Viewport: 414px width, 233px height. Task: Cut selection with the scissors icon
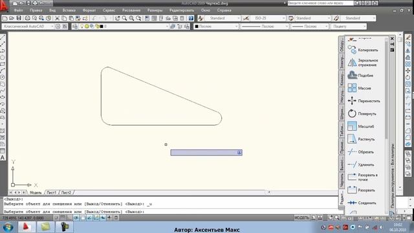point(57,18)
